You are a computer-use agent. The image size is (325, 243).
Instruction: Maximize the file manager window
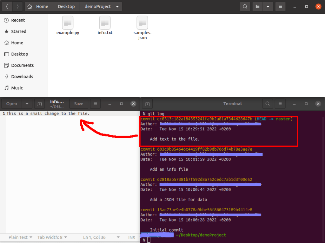[307, 7]
